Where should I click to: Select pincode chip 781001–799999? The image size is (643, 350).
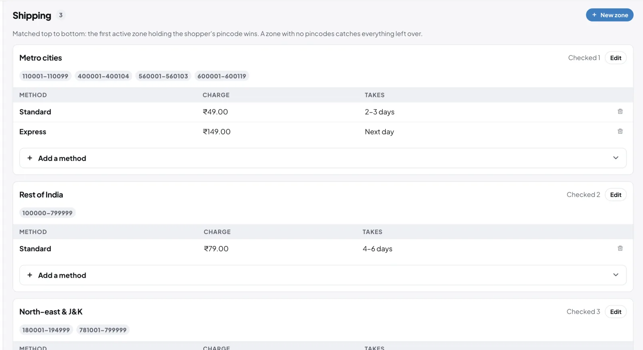pos(103,330)
